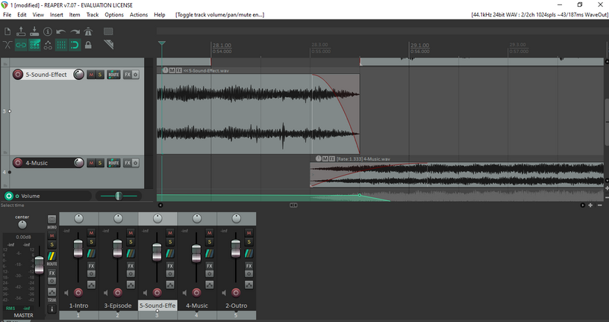Click the New Project icon

pos(7,31)
